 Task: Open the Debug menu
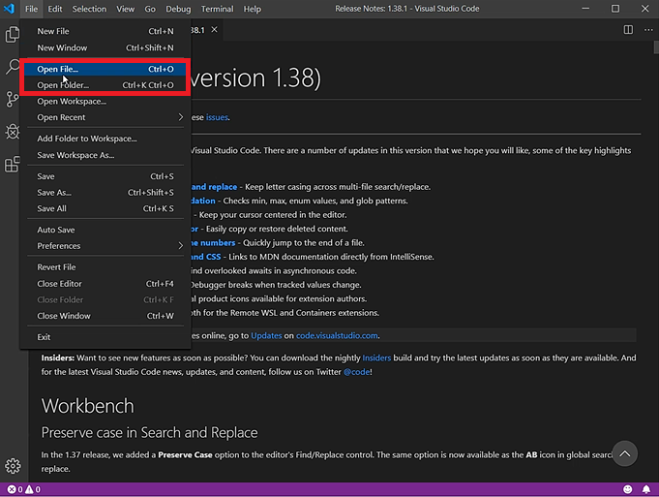click(x=178, y=9)
